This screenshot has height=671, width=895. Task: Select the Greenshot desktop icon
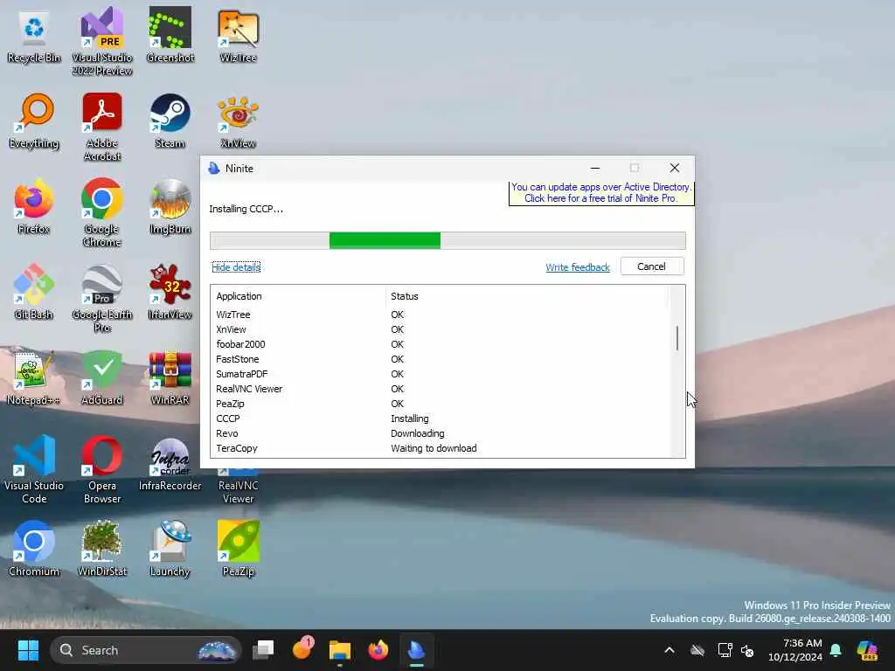pos(170,35)
